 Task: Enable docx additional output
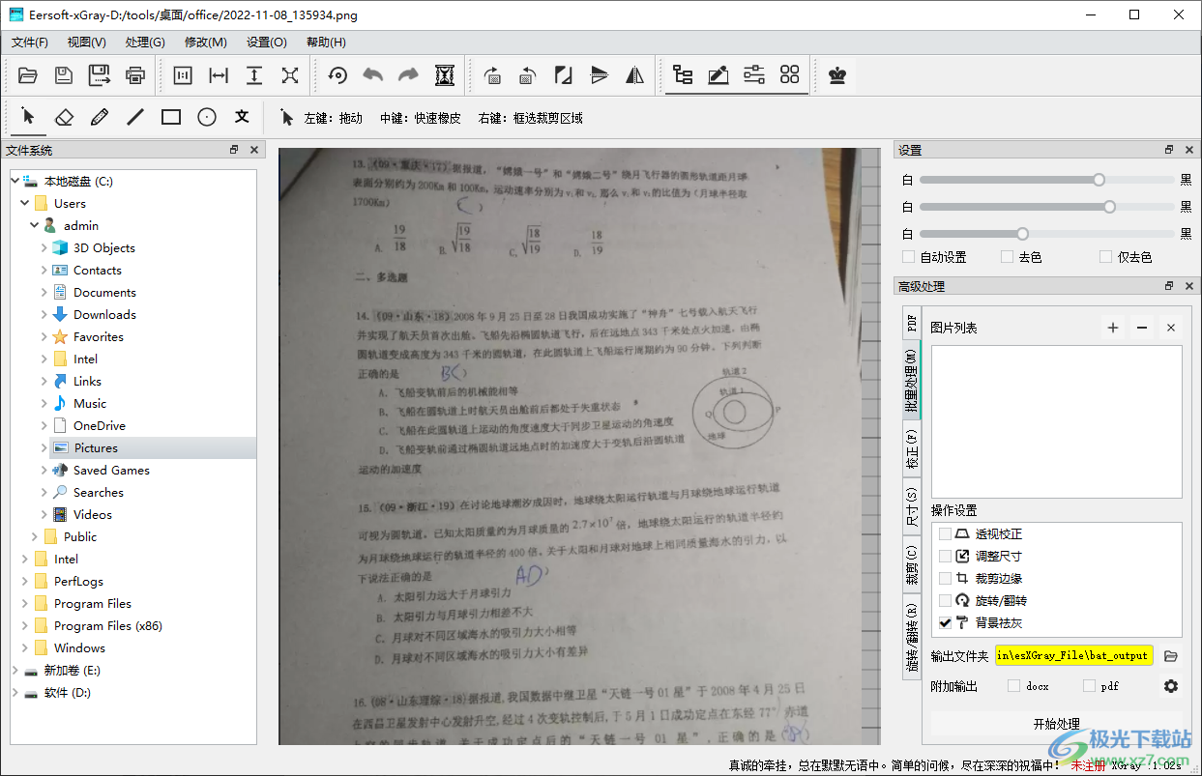coord(1013,686)
